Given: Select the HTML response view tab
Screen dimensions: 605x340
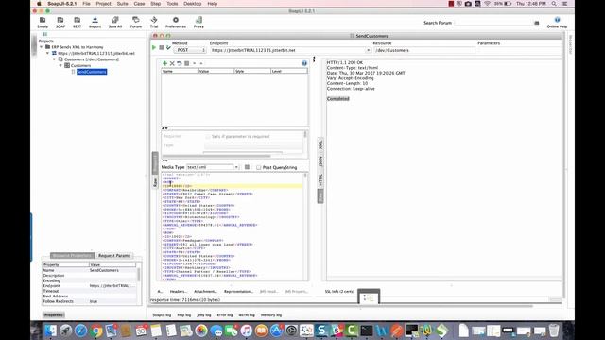Looking at the screenshot, I should click(320, 179).
